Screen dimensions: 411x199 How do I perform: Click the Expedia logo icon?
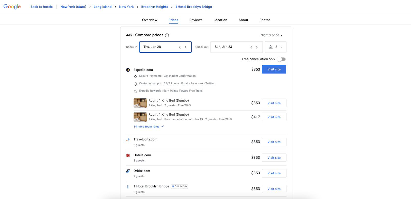click(x=128, y=70)
